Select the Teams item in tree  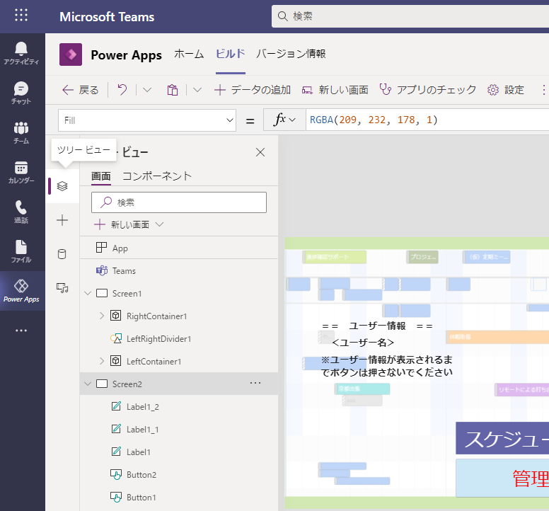(x=179, y=271)
